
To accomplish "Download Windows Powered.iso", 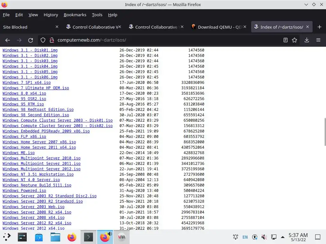I will pyautogui.click(x=24, y=190).
